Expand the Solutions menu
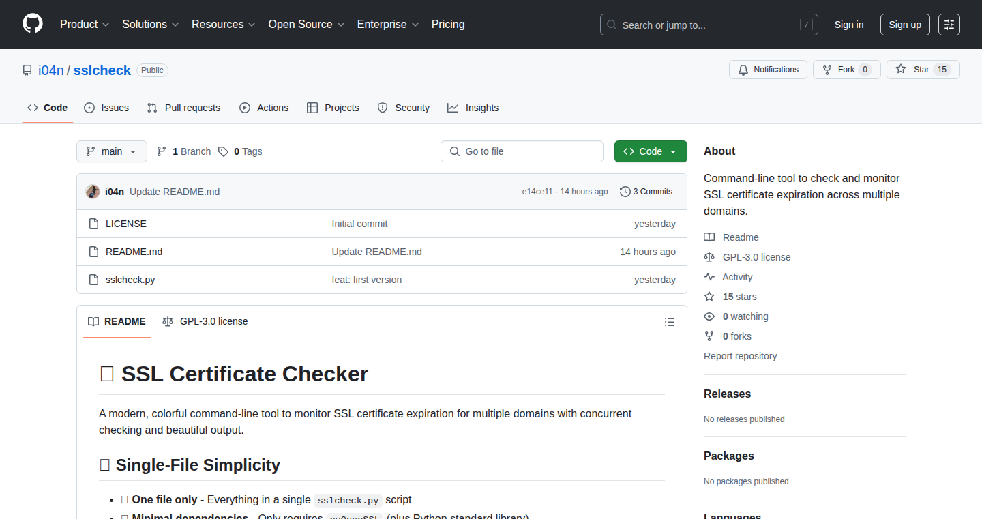 151,24
